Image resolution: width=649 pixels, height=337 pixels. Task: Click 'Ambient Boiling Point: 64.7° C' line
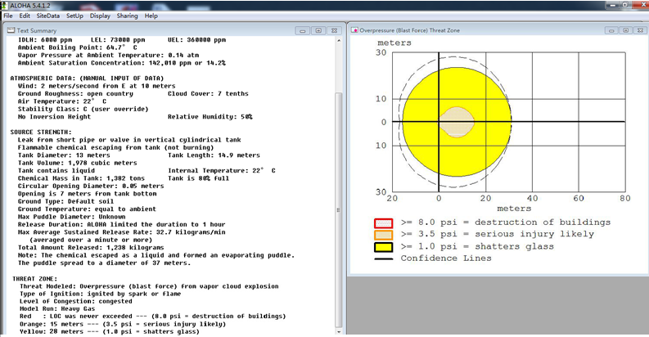pos(77,47)
